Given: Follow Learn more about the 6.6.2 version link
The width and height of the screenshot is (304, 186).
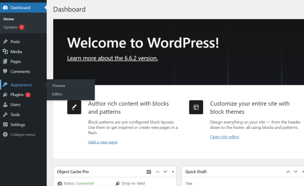Looking at the screenshot, I should [112, 58].
